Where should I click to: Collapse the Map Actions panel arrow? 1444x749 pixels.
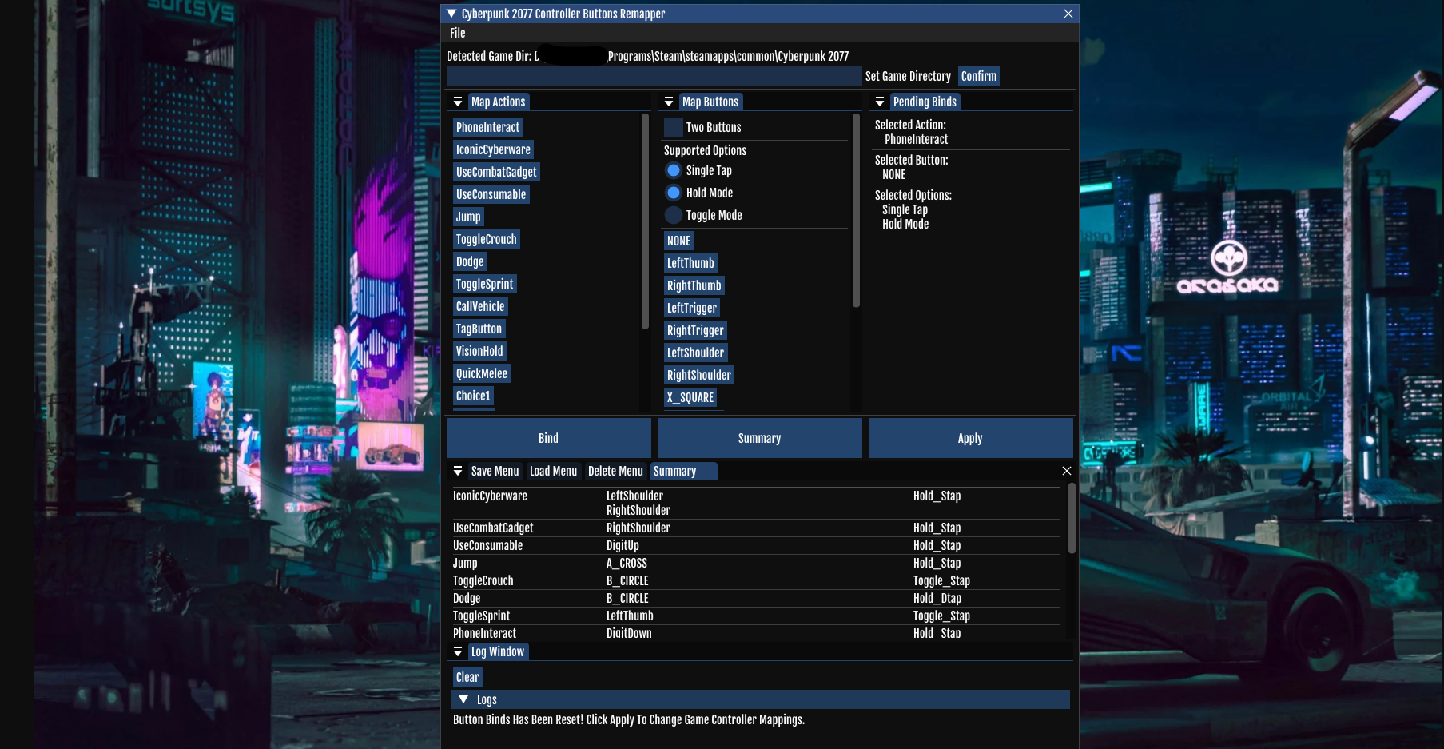(x=458, y=102)
